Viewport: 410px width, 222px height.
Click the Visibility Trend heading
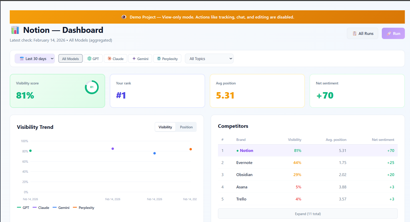click(x=35, y=127)
